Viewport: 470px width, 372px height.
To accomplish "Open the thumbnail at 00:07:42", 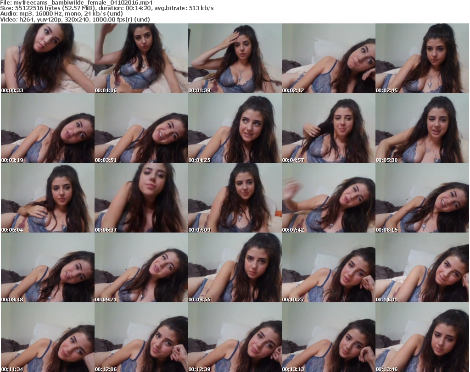I will [x=328, y=199].
